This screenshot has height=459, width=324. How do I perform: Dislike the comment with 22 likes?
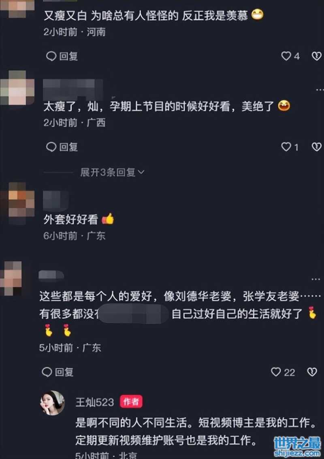point(312,372)
